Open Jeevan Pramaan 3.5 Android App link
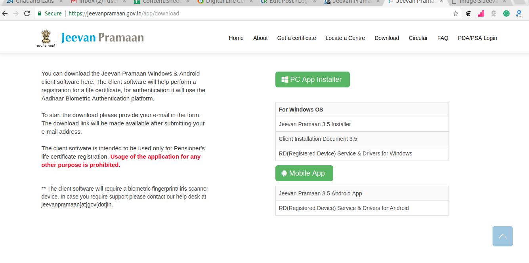The width and height of the screenshot is (529, 263). (320, 193)
